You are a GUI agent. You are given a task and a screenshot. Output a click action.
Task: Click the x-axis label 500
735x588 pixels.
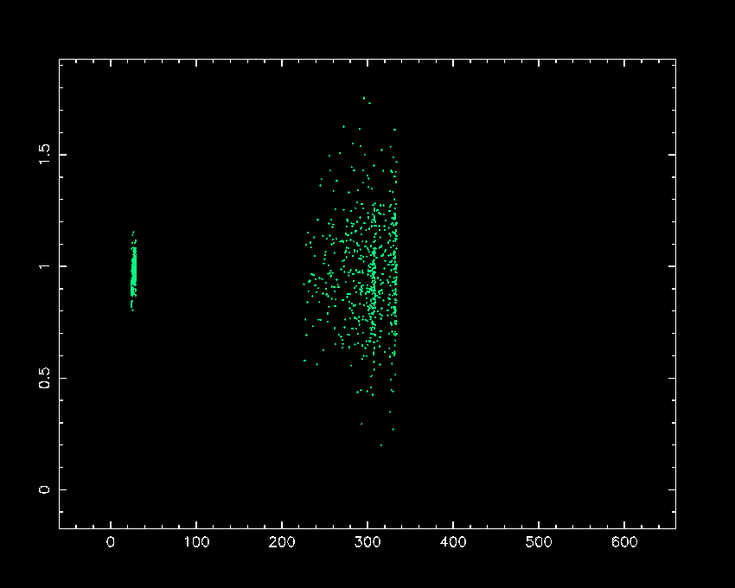tap(539, 542)
